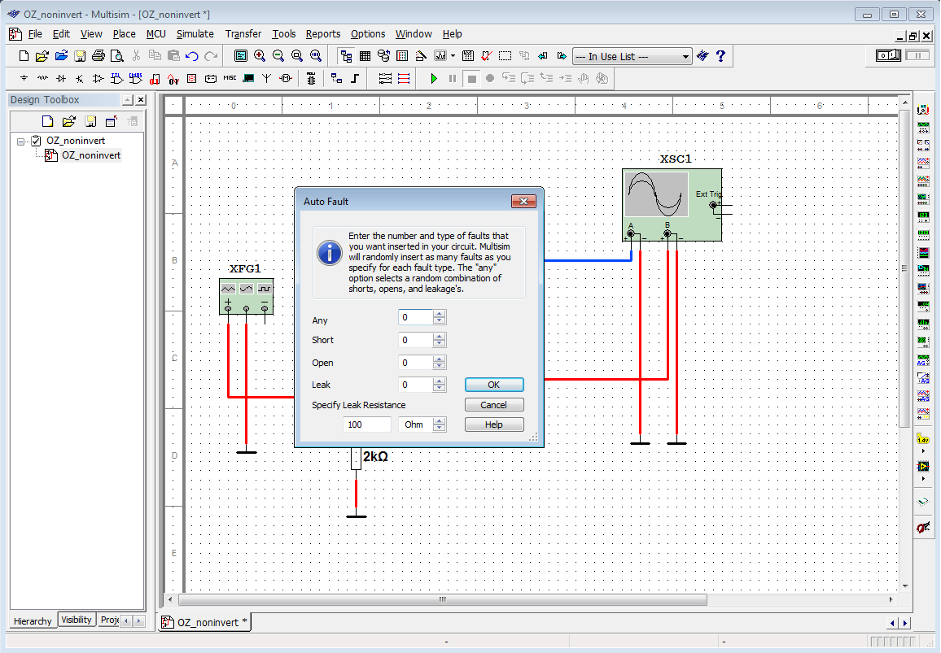Image resolution: width=941 pixels, height=653 pixels.
Task: Select the Multimeter instrument
Action: 923,110
